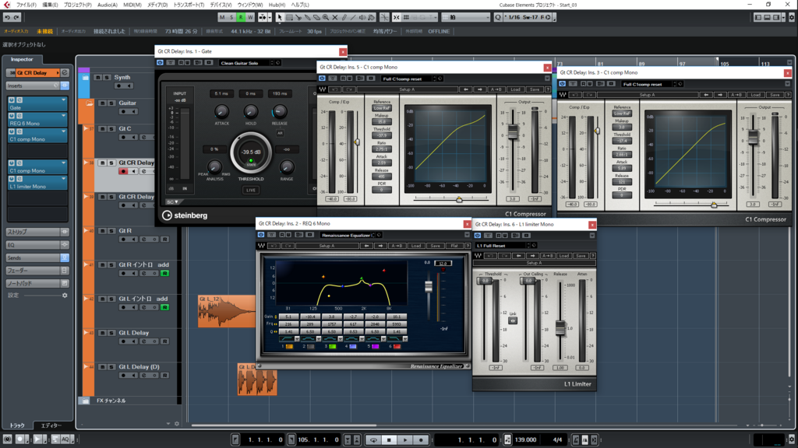The image size is (798, 448).
Task: Click Low Ref button in Ins. 3 C1 comp
Action: pyautogui.click(x=622, y=114)
